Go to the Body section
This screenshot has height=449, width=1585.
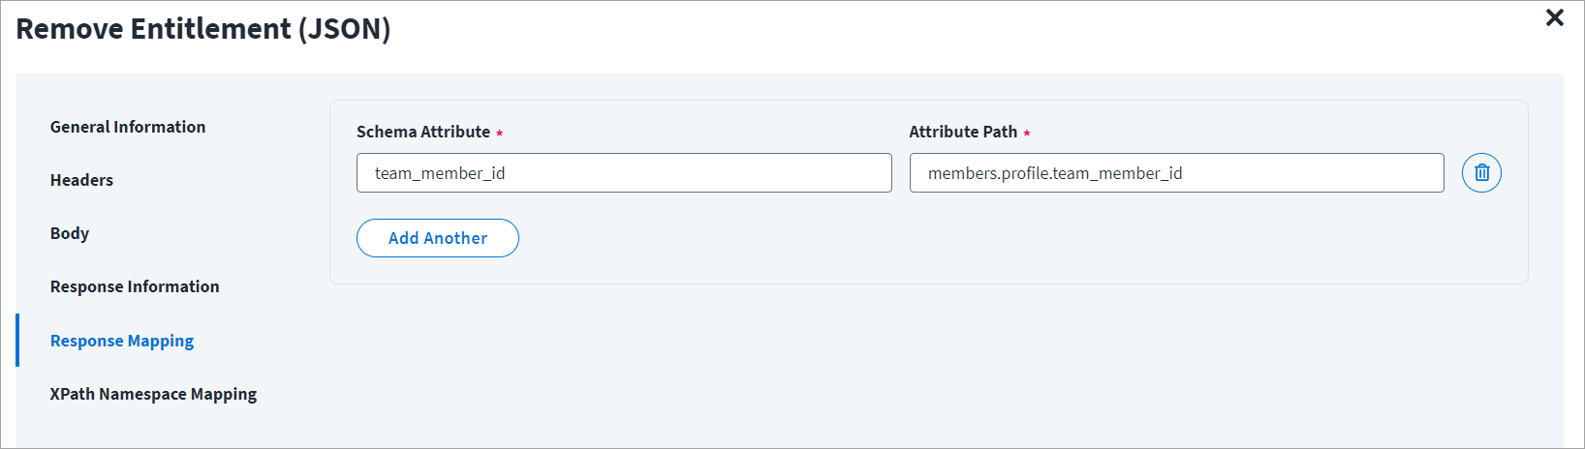[70, 233]
